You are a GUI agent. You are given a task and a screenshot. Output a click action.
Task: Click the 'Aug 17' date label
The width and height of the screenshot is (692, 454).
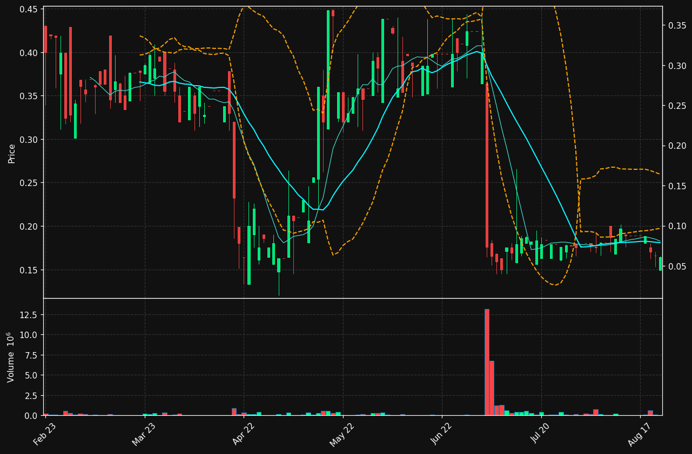coord(640,434)
